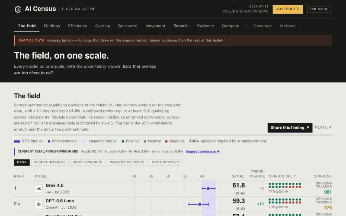Follow the Inspect coverage link
This screenshot has height=216, width=346.
click(202, 152)
